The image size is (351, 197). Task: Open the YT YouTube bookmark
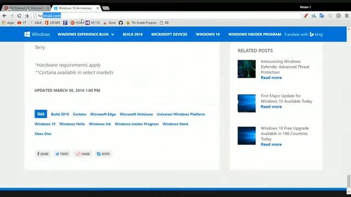coord(22,22)
